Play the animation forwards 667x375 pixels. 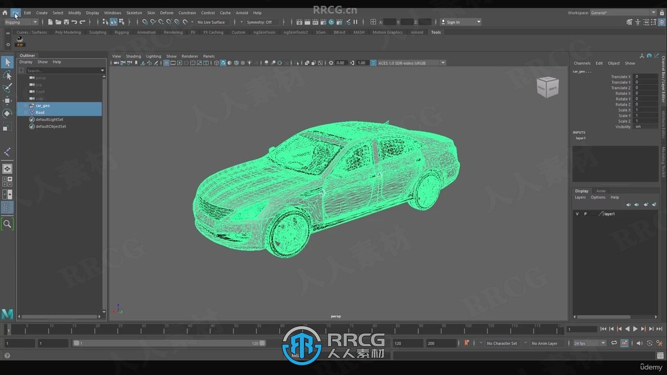coord(635,329)
